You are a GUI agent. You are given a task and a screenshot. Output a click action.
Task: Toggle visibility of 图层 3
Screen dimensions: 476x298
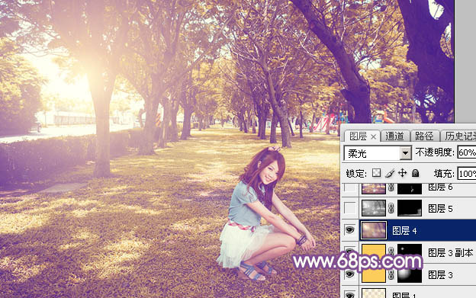[x=349, y=274]
